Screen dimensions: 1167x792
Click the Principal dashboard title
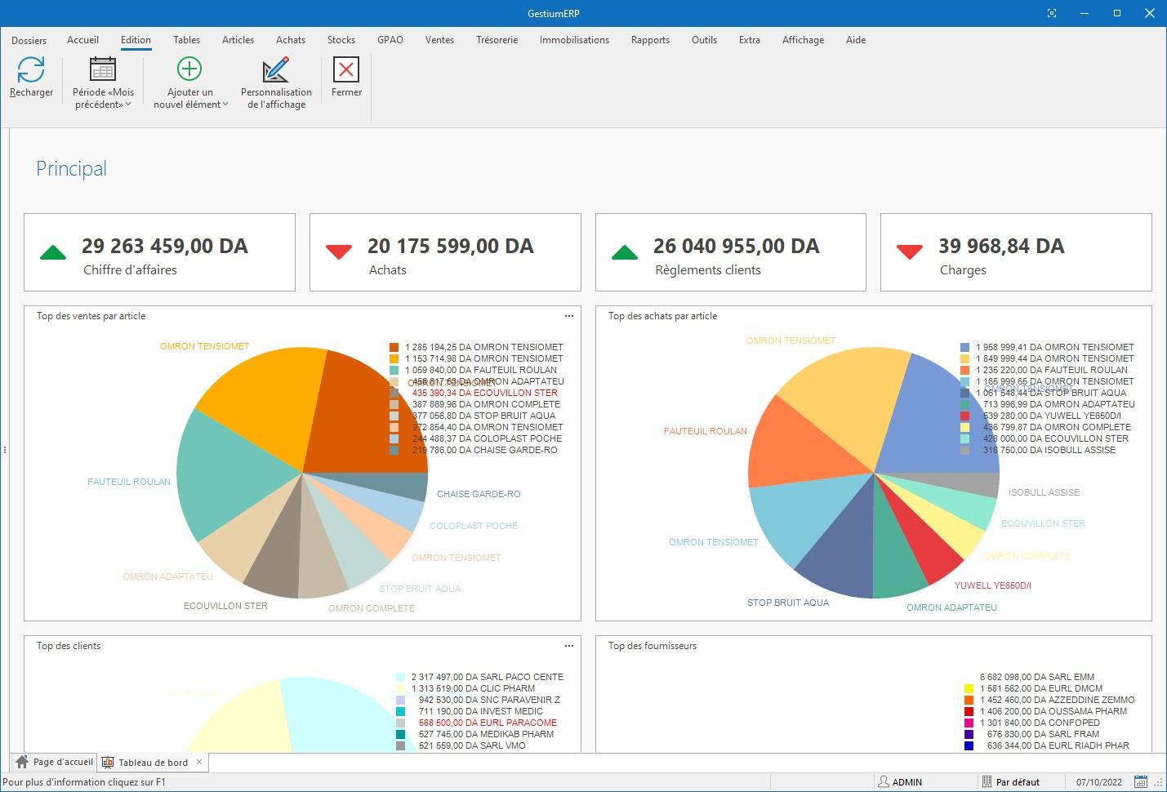[71, 169]
